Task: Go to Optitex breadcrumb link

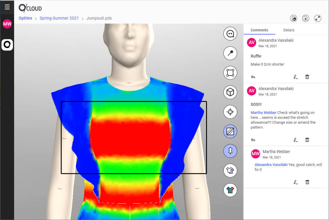Action: 25,18
